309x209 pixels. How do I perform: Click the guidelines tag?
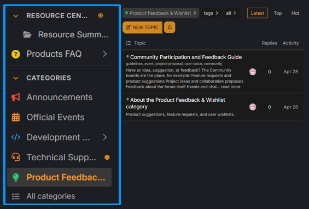[134, 63]
